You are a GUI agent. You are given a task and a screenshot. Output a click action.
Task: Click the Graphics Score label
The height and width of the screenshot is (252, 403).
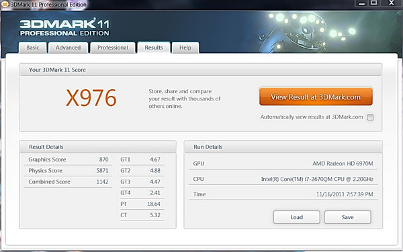[47, 160]
